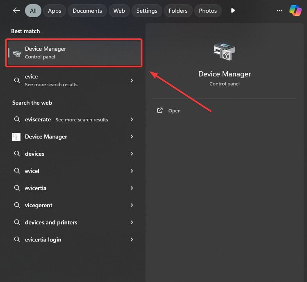Image resolution: width=307 pixels, height=282 pixels.
Task: Select the Device Manager web result
Action: (74, 137)
